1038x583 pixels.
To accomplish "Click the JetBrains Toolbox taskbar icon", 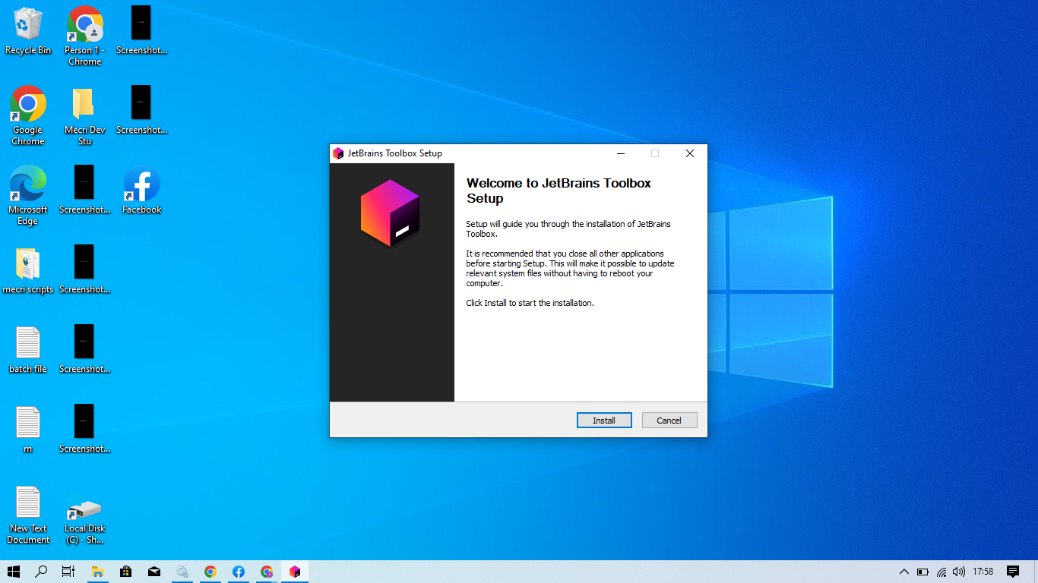I will (295, 572).
